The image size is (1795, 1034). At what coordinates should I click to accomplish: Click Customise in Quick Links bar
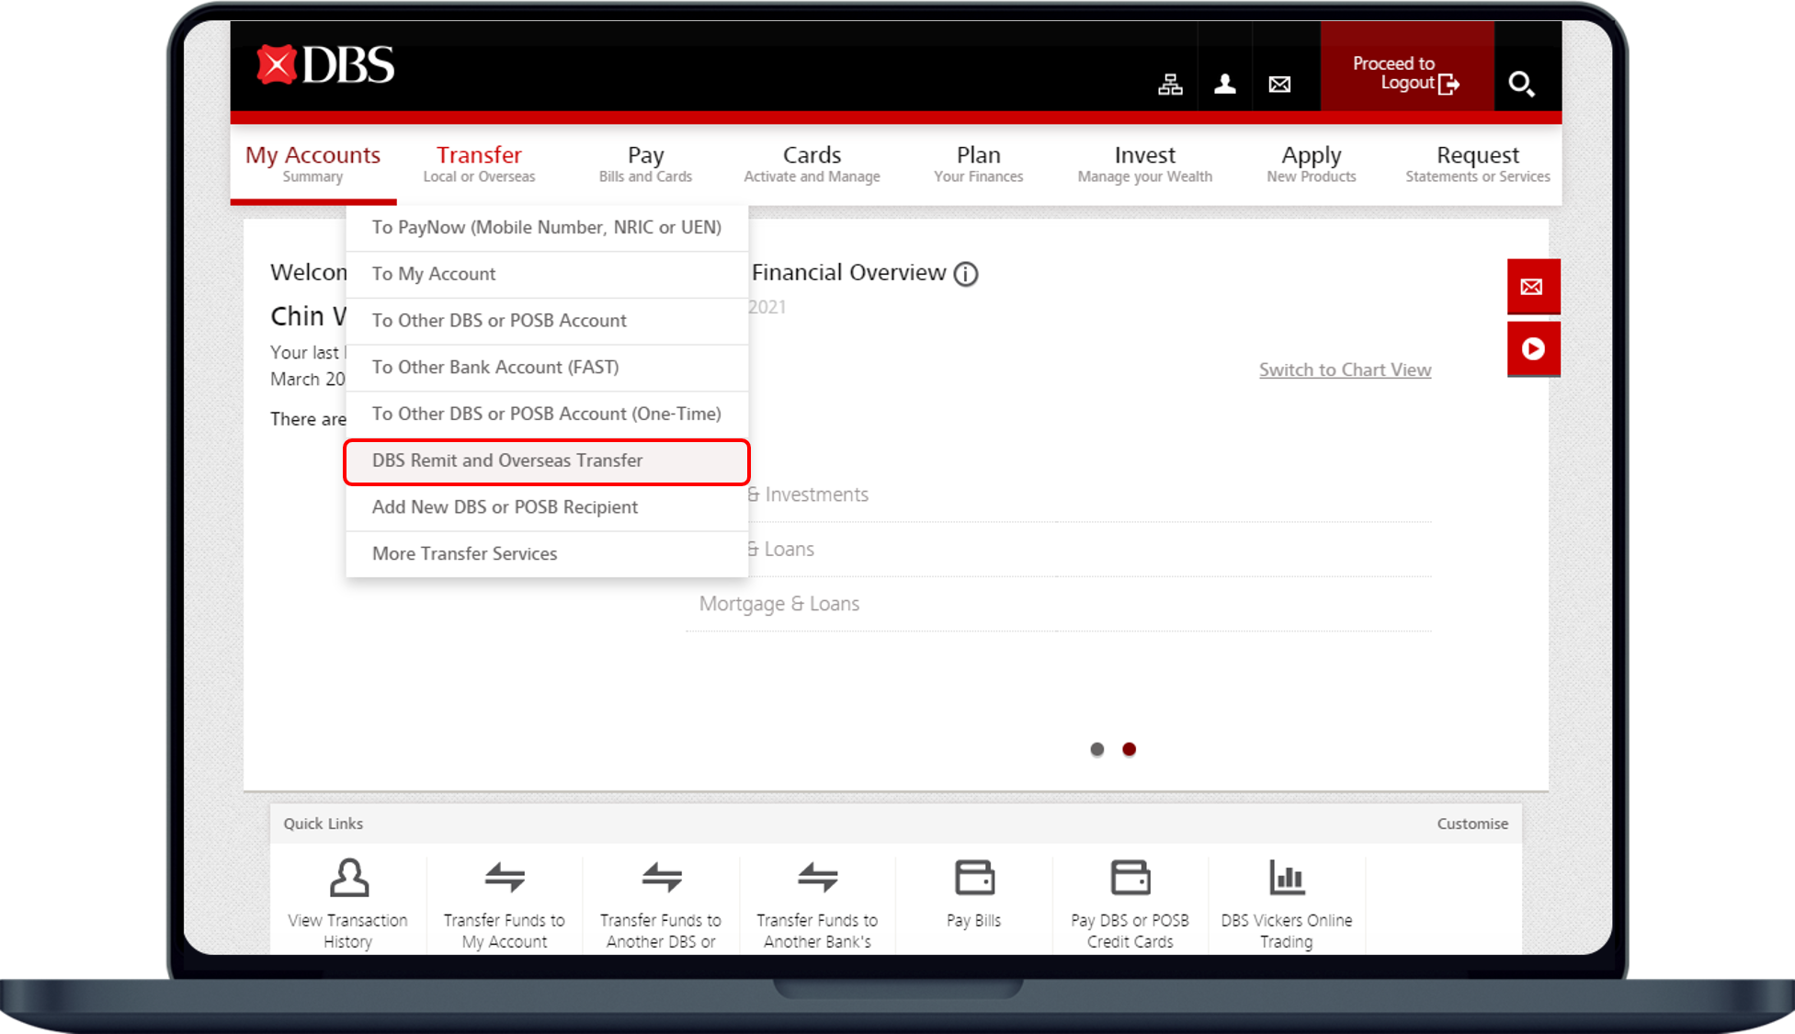pos(1471,824)
